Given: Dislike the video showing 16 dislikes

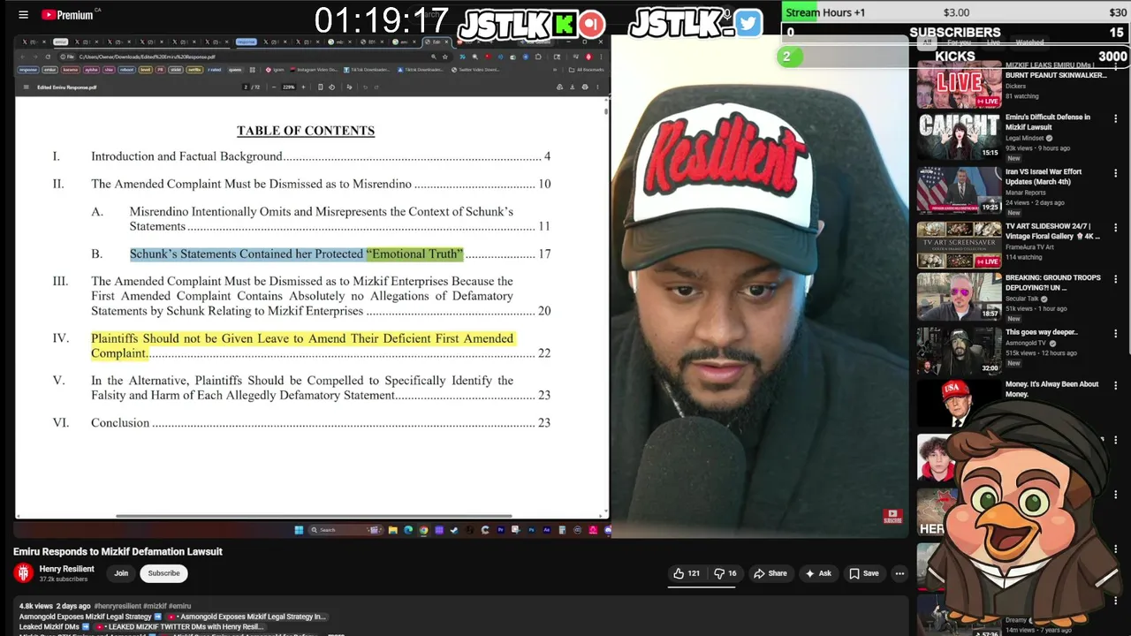Looking at the screenshot, I should (x=726, y=573).
